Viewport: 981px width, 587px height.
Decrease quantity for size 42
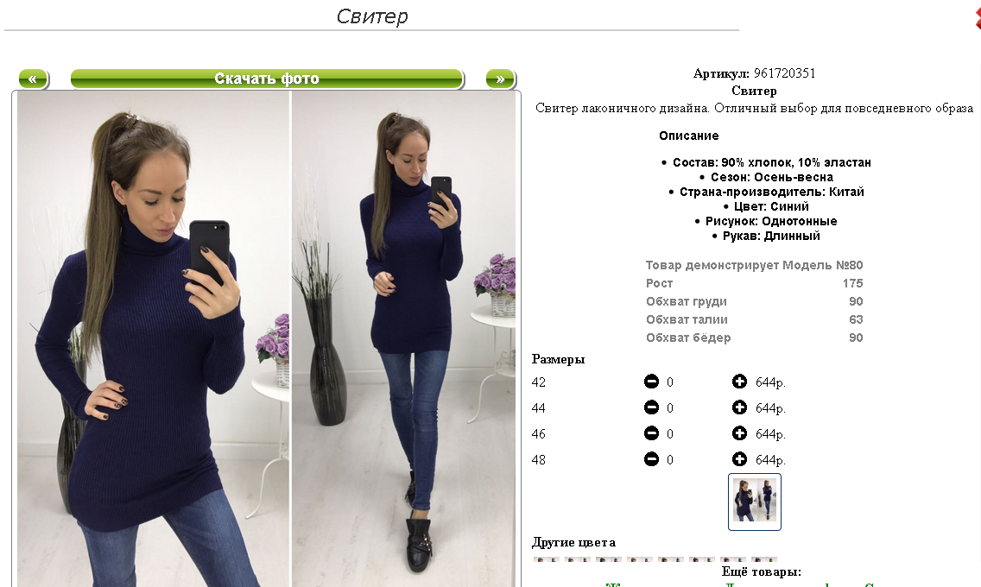click(x=651, y=382)
